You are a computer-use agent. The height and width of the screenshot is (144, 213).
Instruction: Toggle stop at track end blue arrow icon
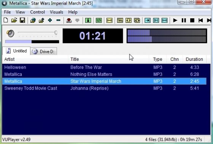pos(148,21)
